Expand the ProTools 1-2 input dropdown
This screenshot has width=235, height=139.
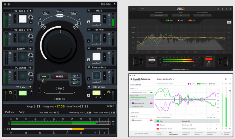pos(30,11)
